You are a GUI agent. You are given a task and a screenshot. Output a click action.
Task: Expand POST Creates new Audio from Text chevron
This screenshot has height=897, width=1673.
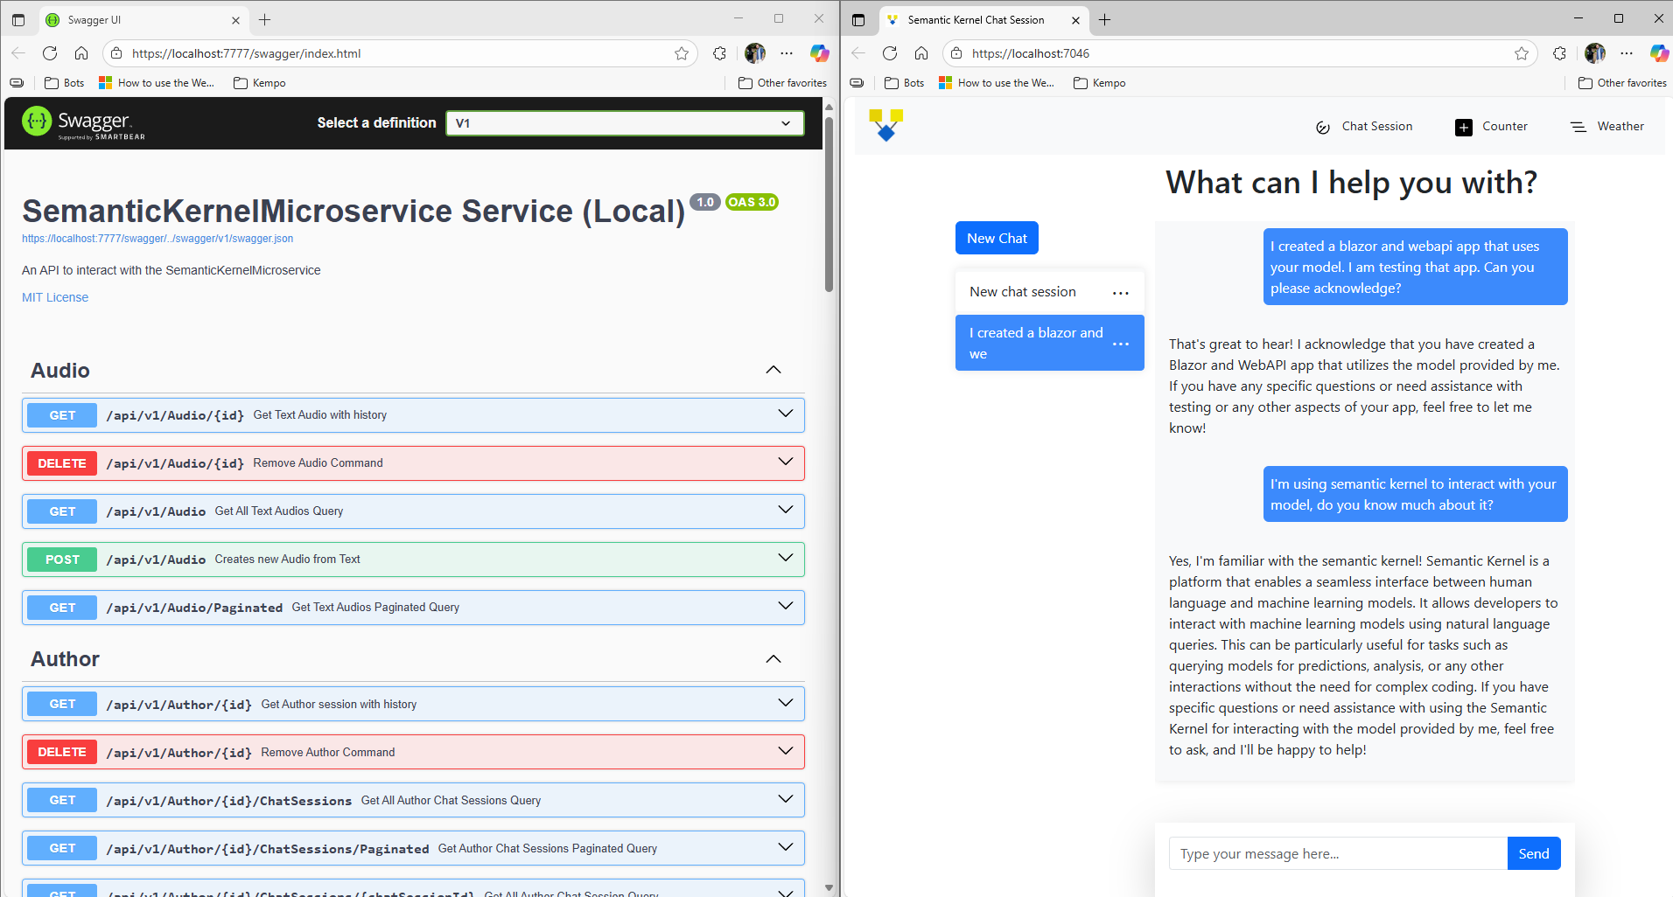point(786,558)
